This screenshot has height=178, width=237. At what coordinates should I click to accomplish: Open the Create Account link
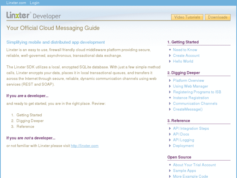(186, 56)
